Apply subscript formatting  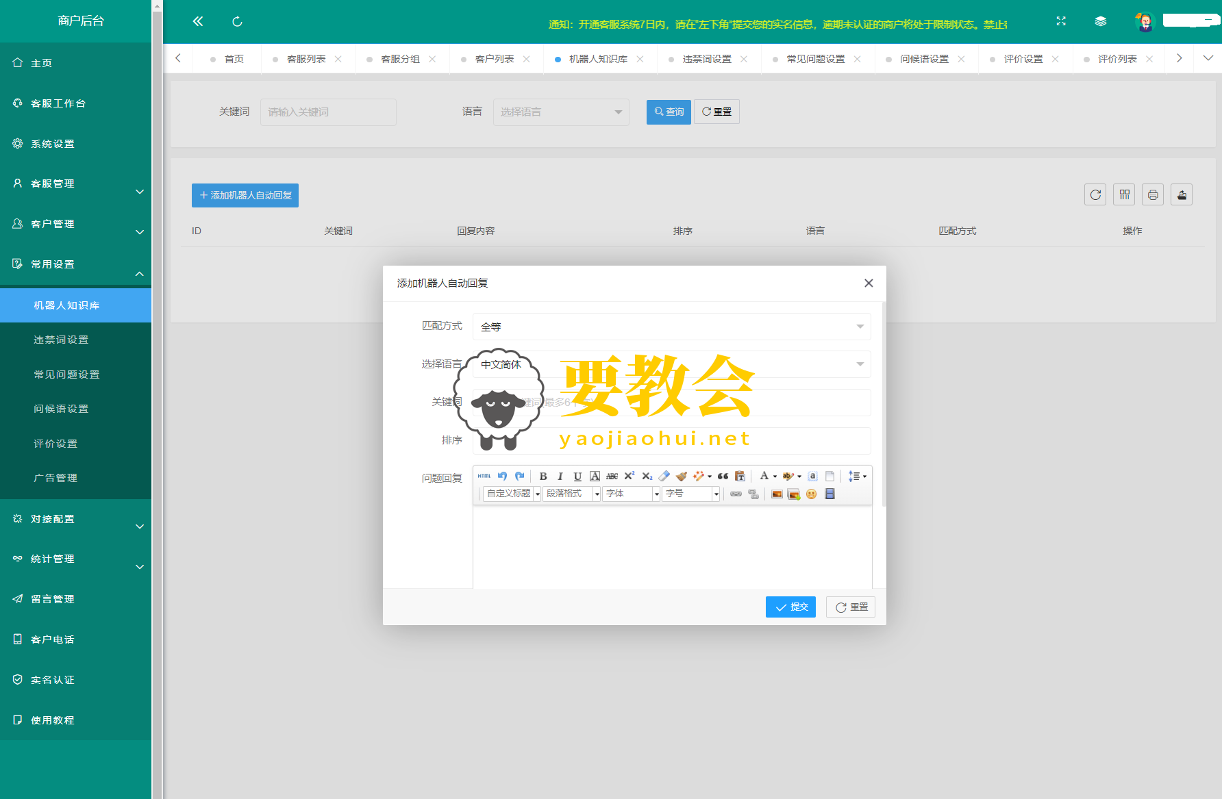click(647, 476)
